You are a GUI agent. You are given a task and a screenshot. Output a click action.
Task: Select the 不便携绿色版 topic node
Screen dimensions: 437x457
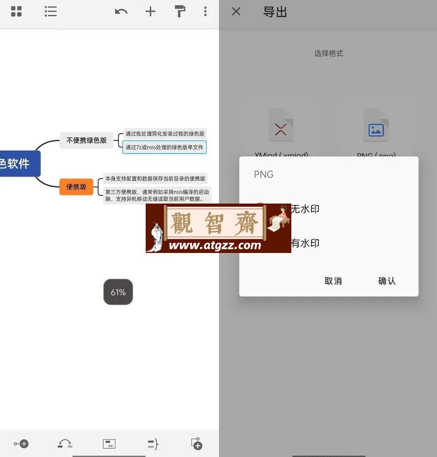pos(87,140)
